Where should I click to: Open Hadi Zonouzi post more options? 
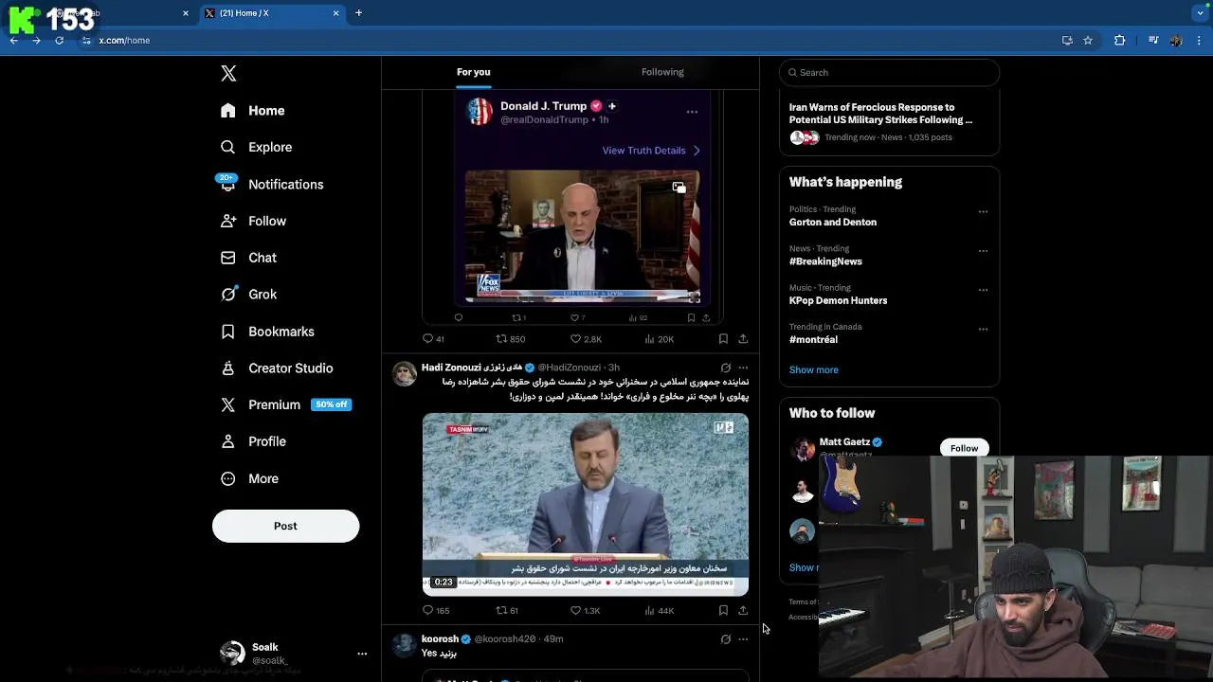(743, 368)
